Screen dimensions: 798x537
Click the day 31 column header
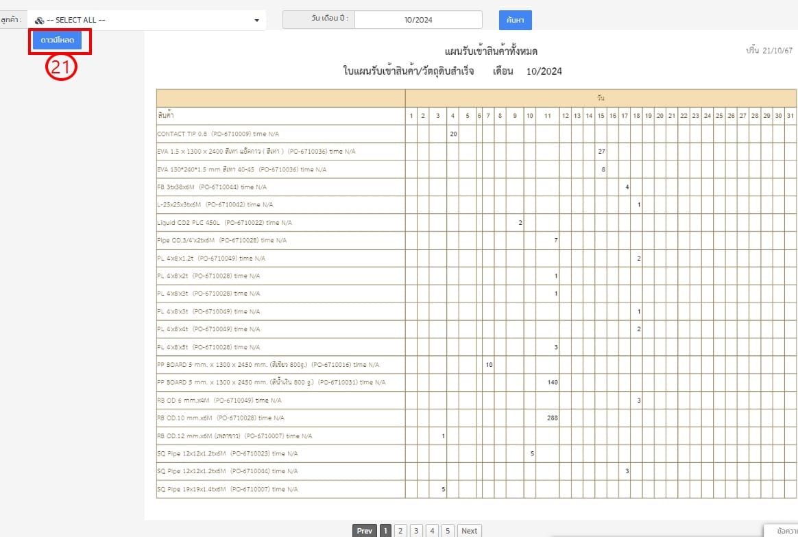click(790, 116)
